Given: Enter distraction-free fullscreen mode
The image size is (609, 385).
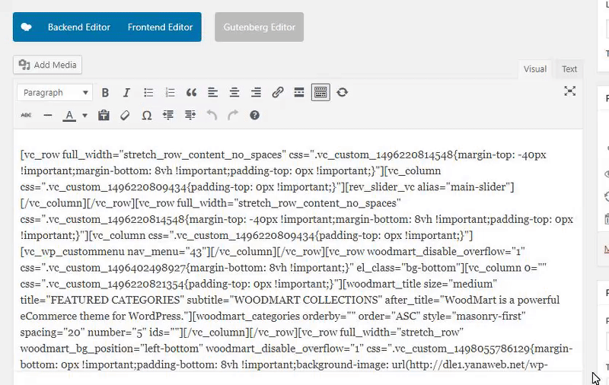Looking at the screenshot, I should point(569,91).
